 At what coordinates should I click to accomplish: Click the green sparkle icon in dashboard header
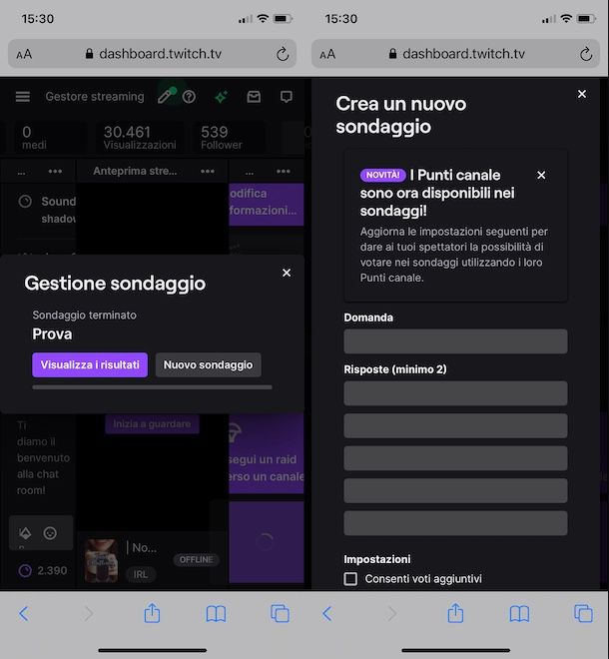221,97
